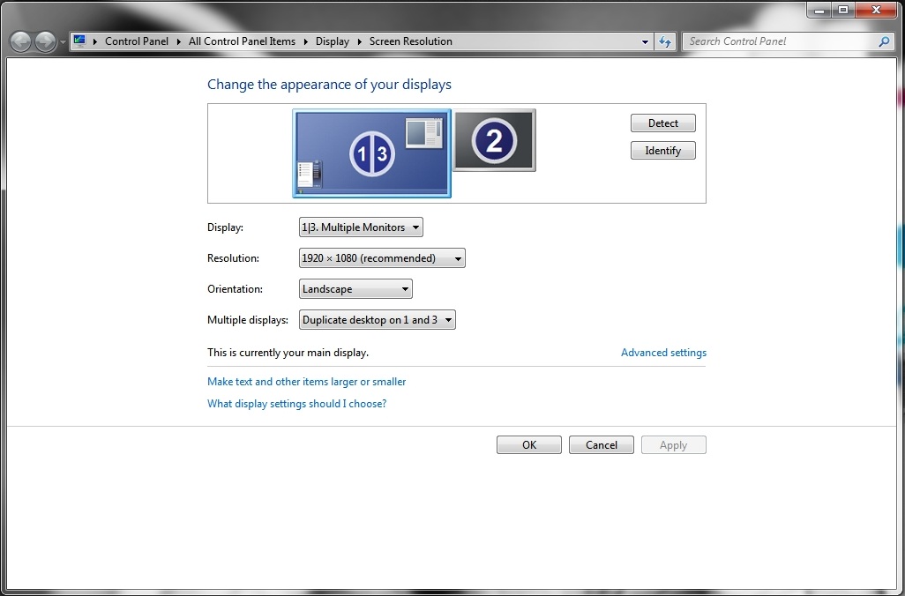
Task: Go to Control Panel breadcrumb
Action: [137, 41]
